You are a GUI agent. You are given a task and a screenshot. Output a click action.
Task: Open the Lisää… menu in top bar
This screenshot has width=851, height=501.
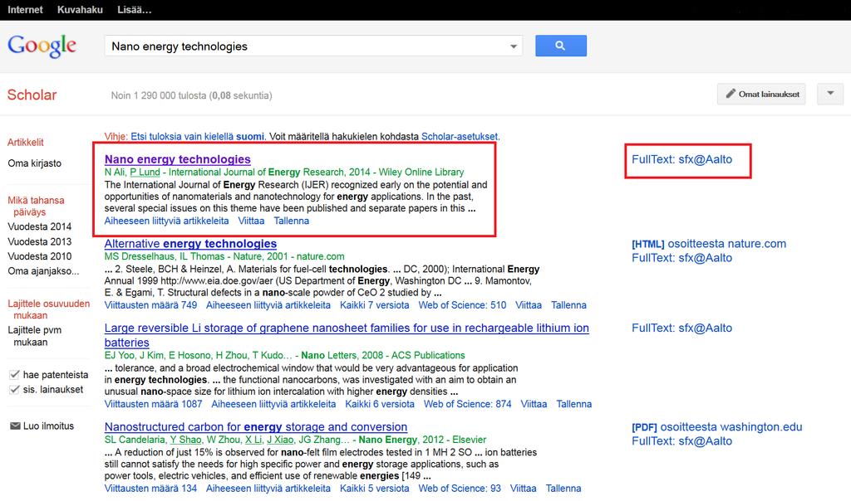click(x=135, y=10)
